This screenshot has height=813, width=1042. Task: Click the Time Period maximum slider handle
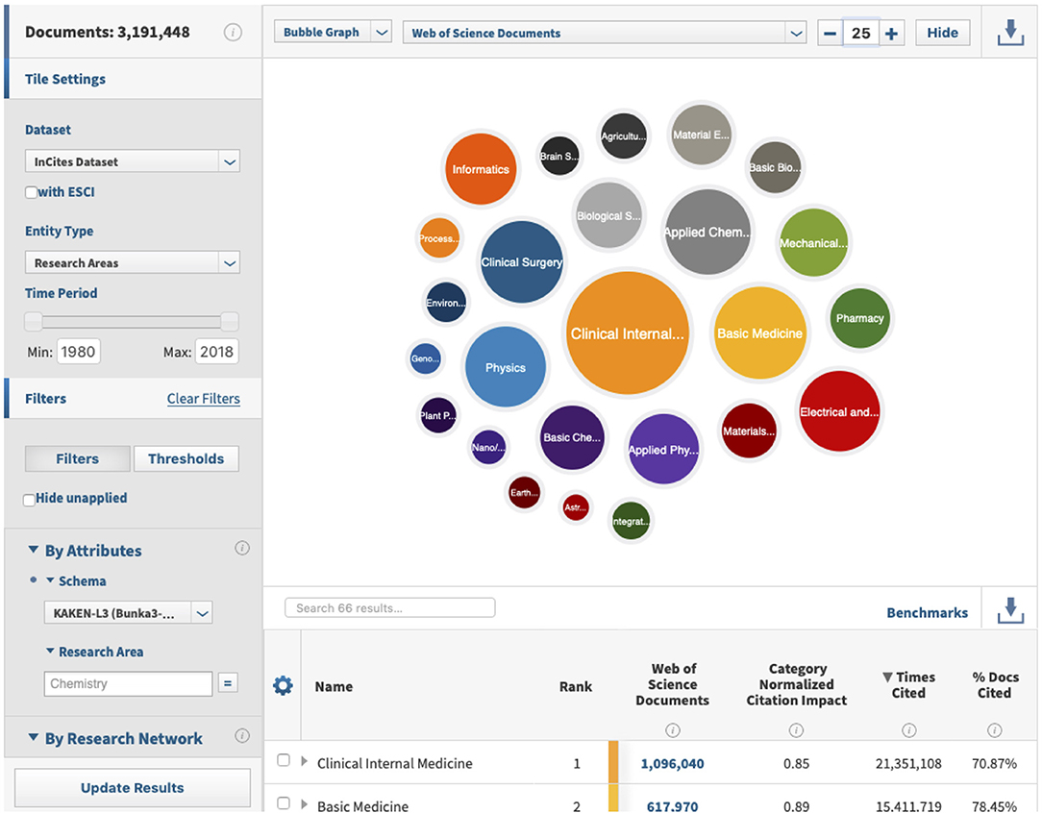[230, 322]
